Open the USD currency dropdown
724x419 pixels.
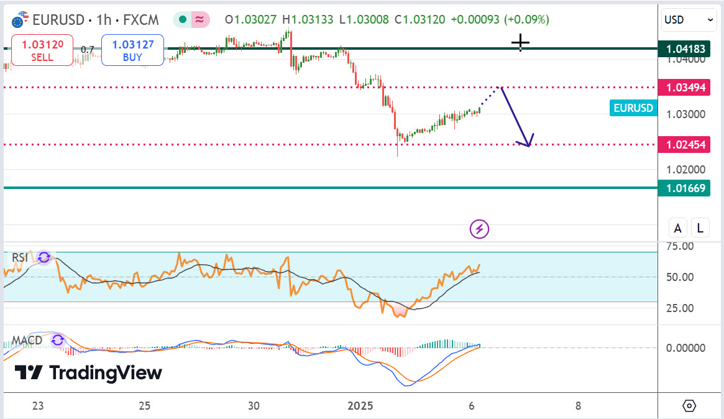[x=689, y=20]
